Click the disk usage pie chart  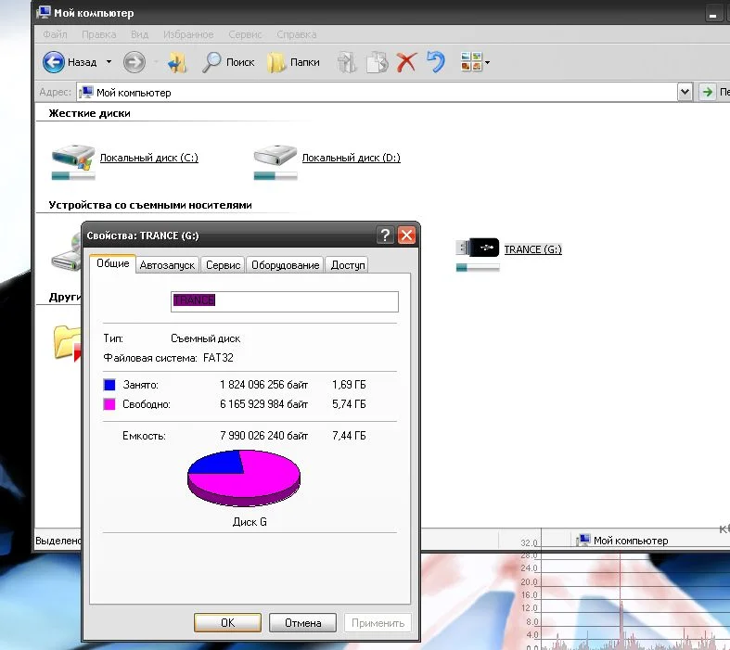tap(244, 478)
